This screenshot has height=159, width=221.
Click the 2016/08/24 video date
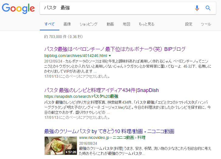88,143
